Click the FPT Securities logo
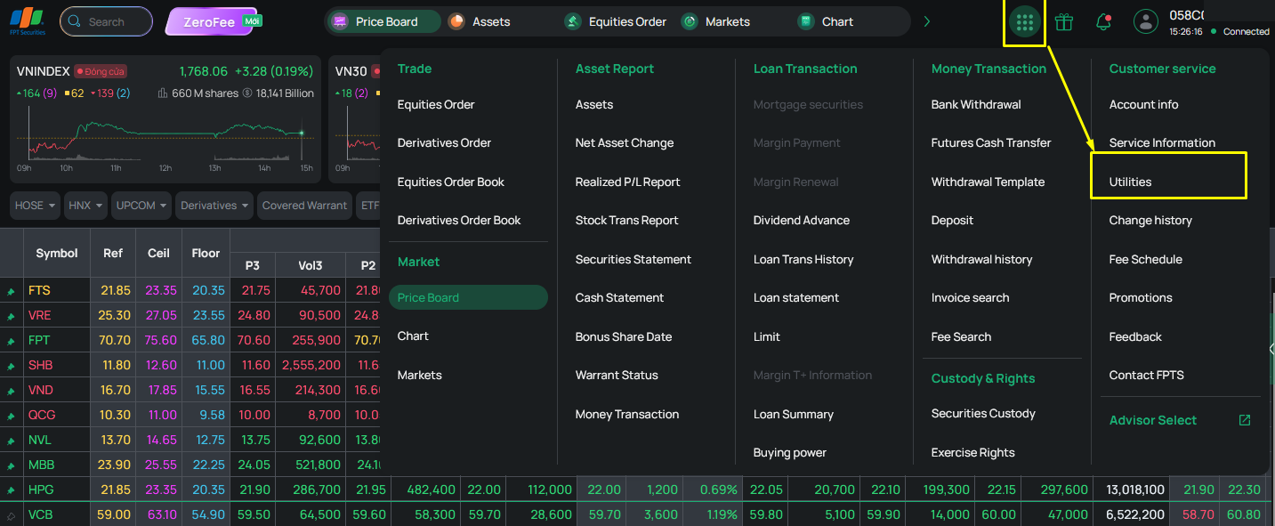This screenshot has width=1275, height=526. pyautogui.click(x=27, y=21)
